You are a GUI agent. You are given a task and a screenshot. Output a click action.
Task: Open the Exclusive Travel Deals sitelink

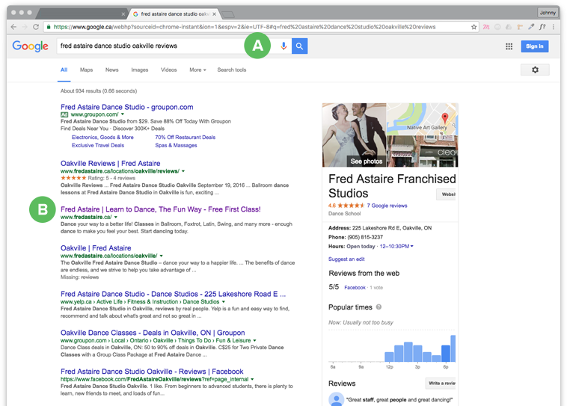pos(98,145)
